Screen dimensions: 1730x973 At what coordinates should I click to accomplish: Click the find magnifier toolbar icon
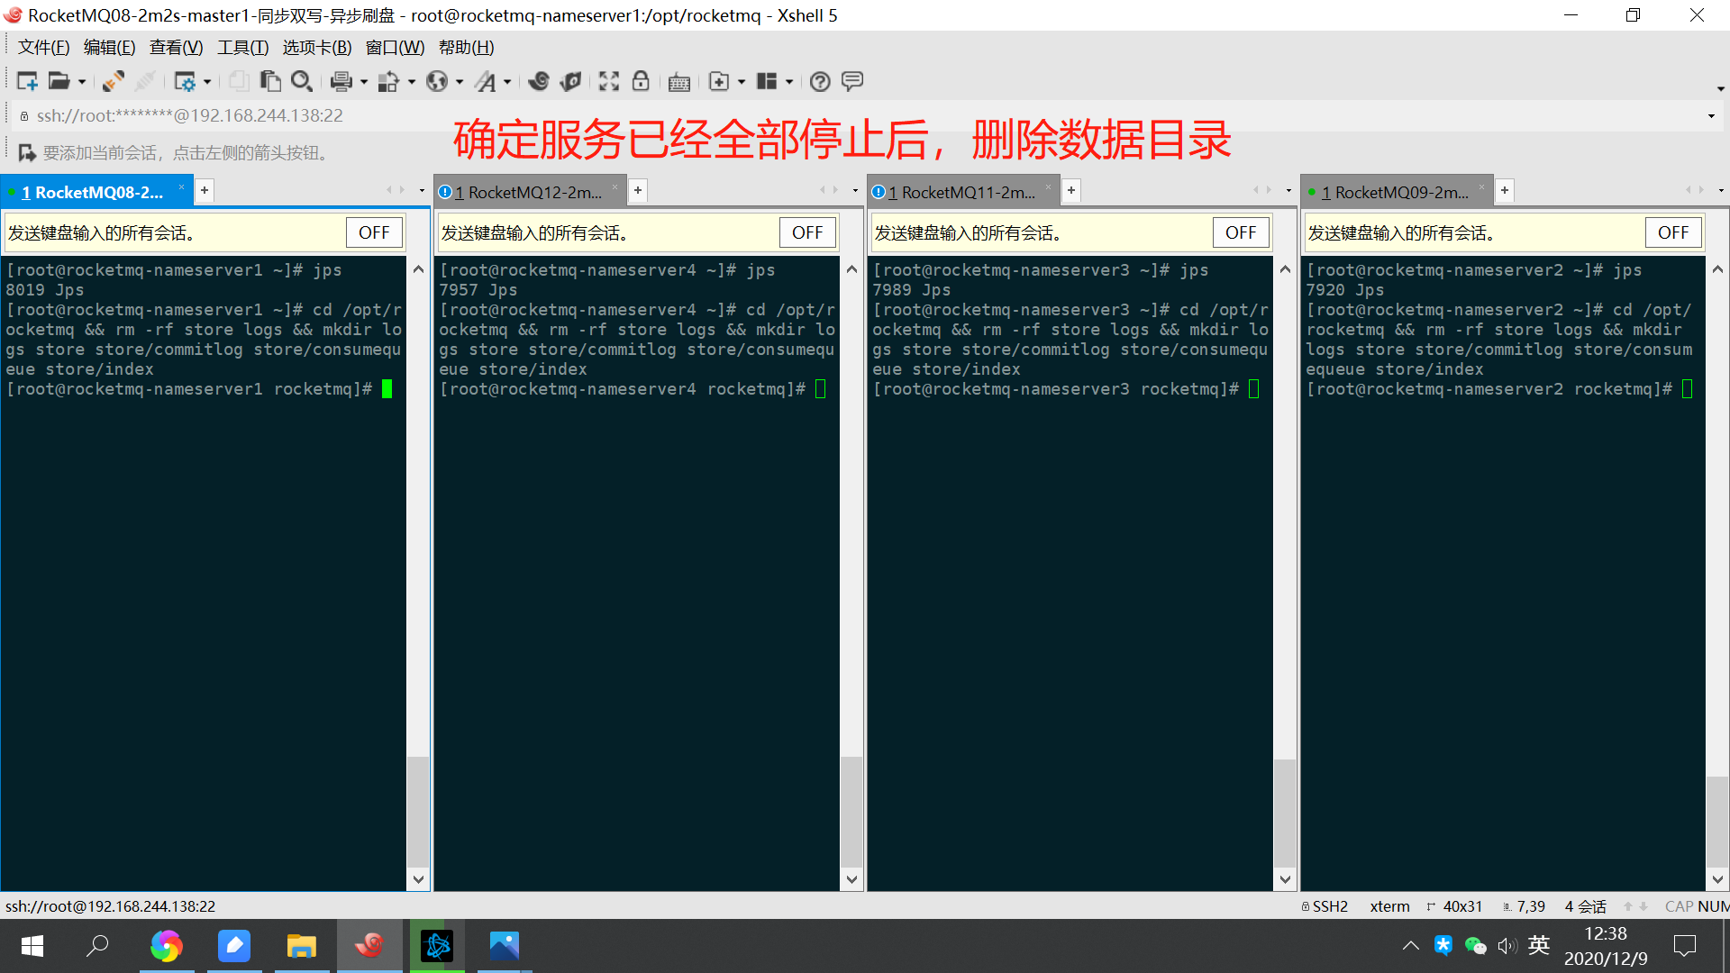[302, 81]
